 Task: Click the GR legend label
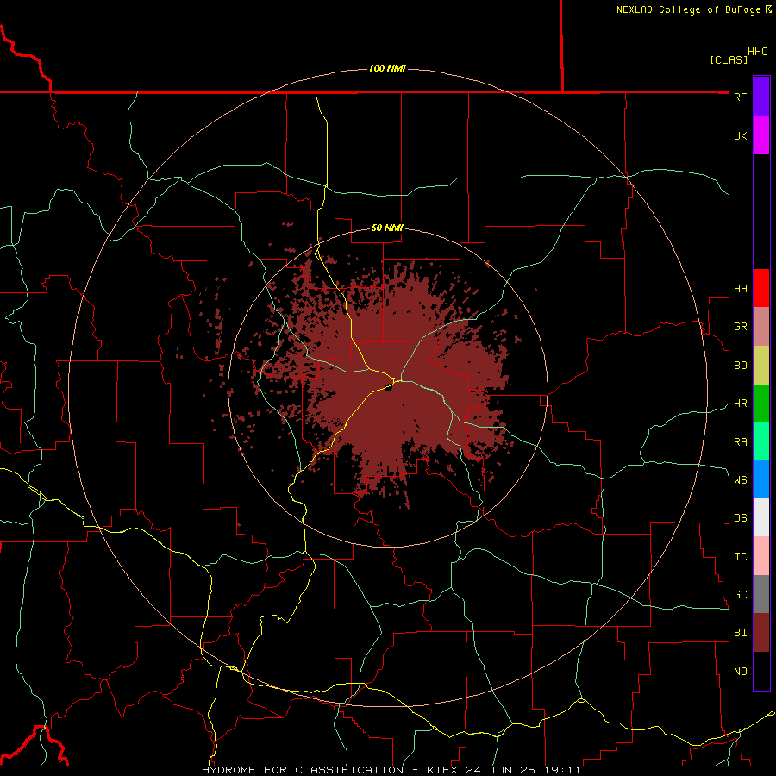(x=740, y=327)
